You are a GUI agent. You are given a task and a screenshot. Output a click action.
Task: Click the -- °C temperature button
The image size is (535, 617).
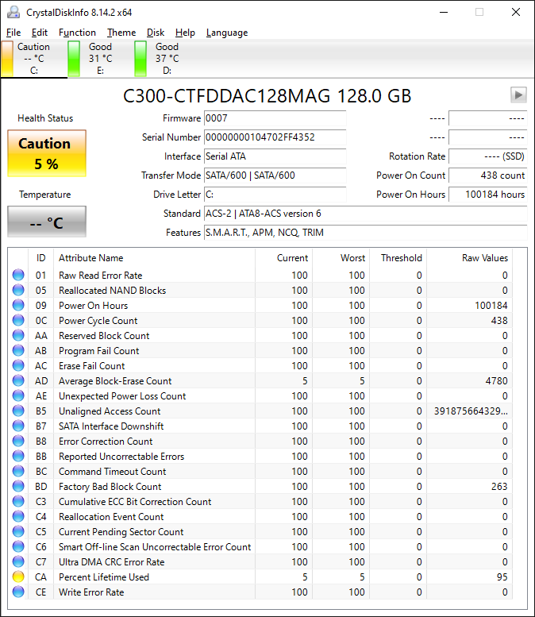(47, 222)
